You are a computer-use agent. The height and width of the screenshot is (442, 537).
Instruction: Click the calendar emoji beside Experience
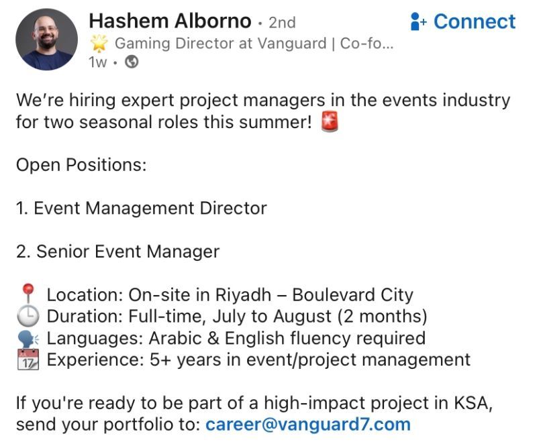[28, 360]
